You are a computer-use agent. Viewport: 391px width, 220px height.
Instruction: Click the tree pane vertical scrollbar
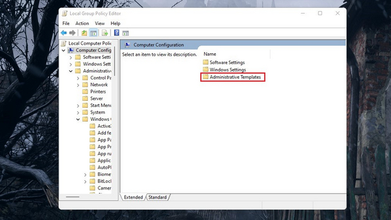coord(114,61)
